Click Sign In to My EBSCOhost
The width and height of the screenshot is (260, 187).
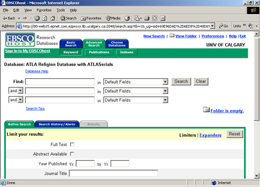tap(27, 51)
